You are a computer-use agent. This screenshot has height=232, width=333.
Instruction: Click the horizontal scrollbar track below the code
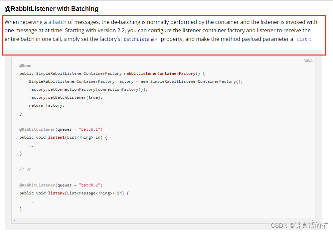coord(163,220)
